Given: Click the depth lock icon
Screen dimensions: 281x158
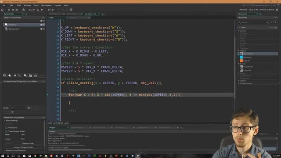Looking at the screenshot, I should point(29,108).
